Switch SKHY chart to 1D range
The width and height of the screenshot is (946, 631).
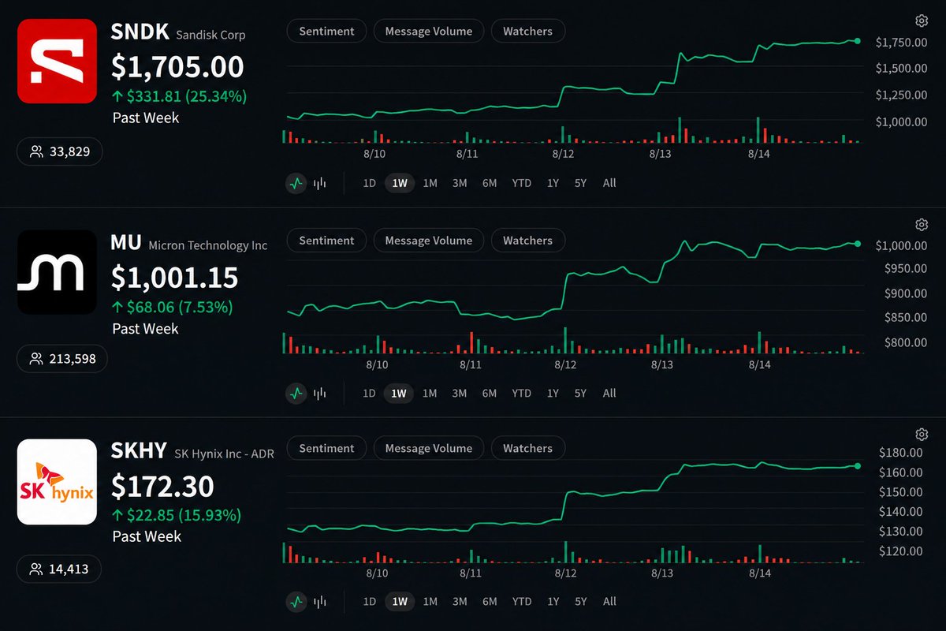tap(369, 601)
